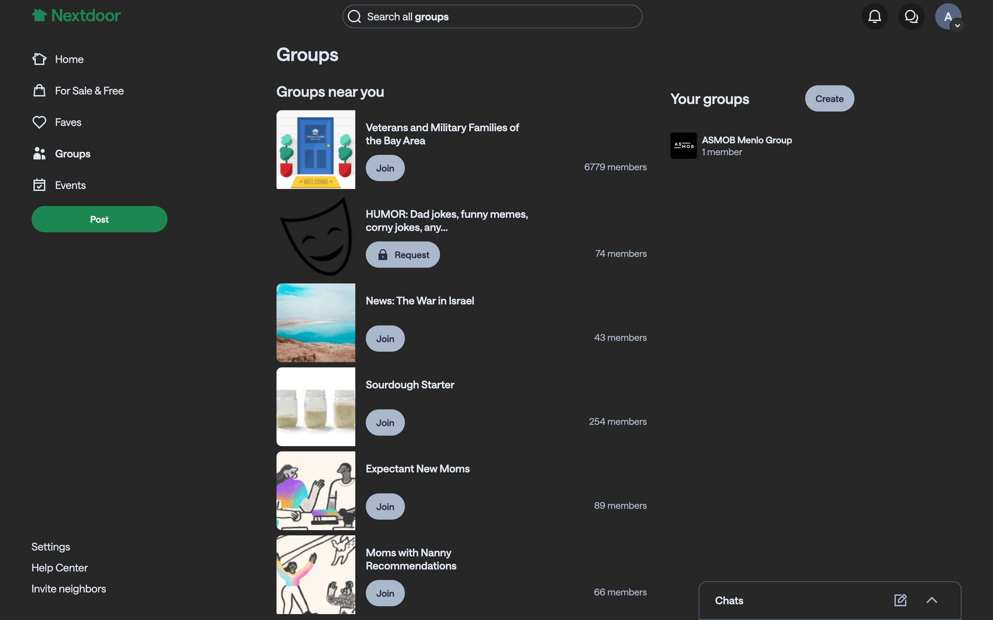The height and width of the screenshot is (620, 993).
Task: Request to join the HUMOR group
Action: pyautogui.click(x=403, y=255)
